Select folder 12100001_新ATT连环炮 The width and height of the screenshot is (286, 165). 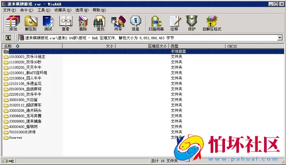point(28,73)
